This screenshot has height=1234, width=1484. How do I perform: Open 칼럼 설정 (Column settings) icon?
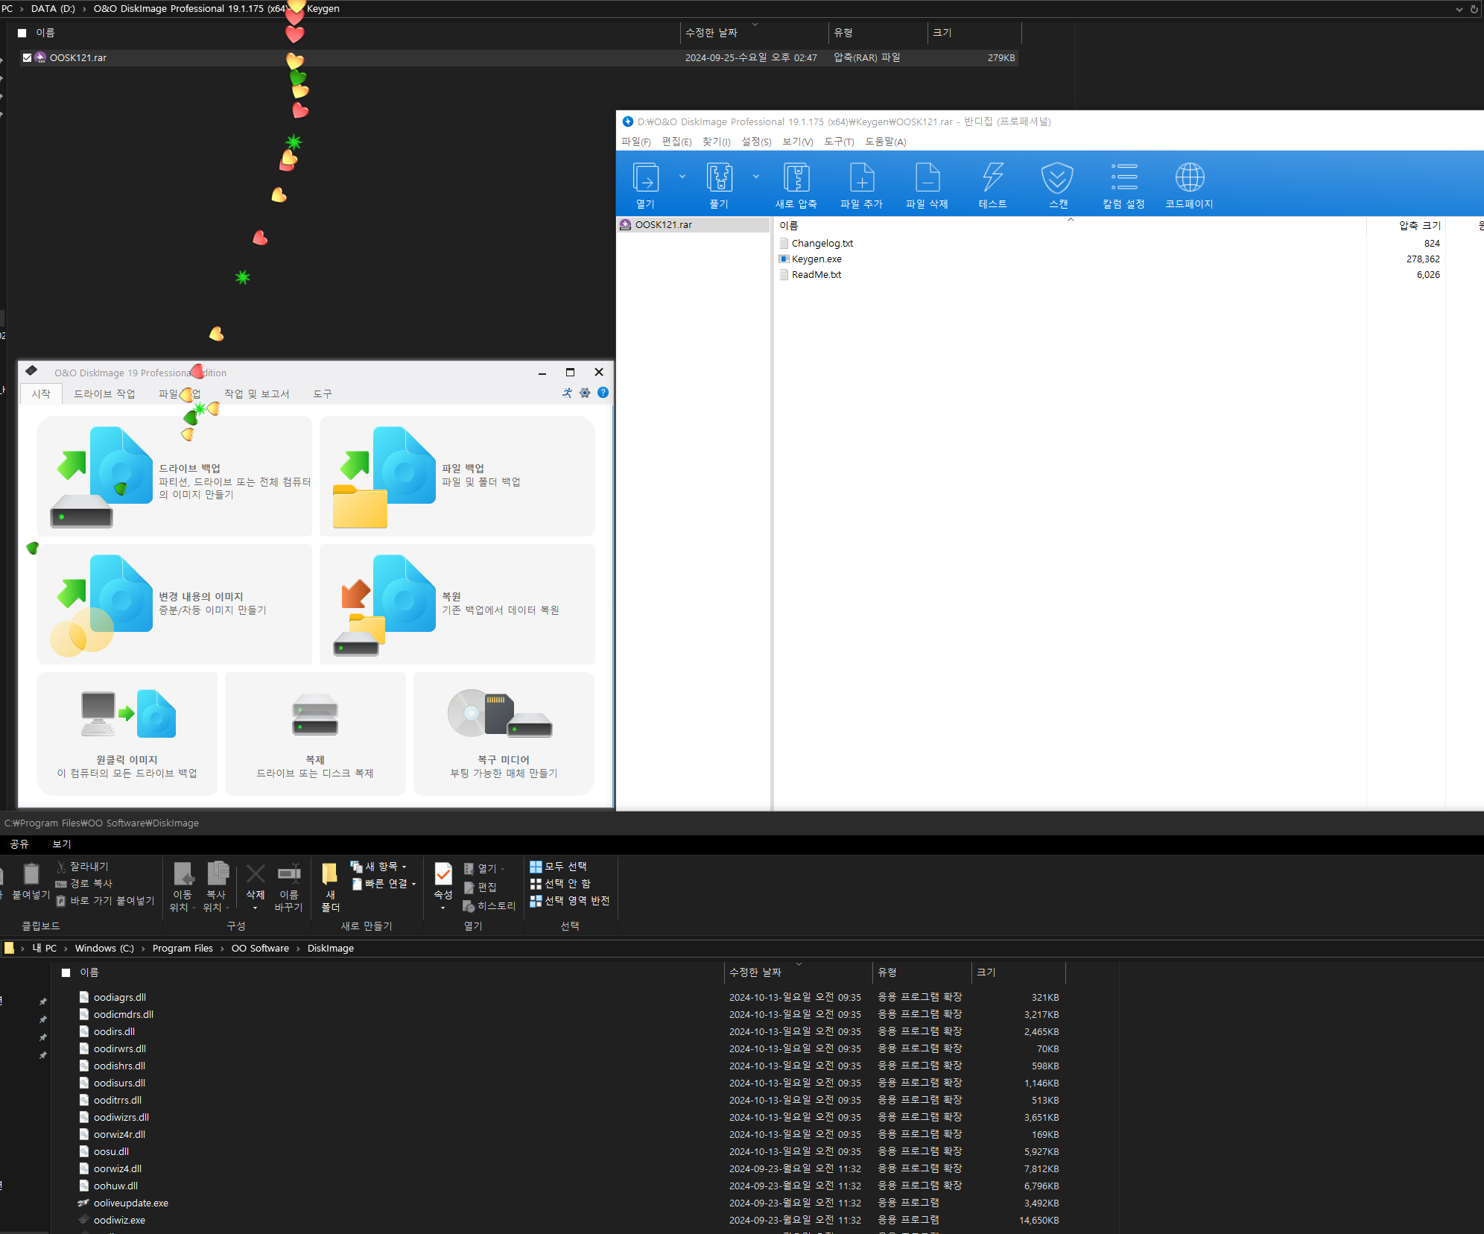coord(1124,178)
